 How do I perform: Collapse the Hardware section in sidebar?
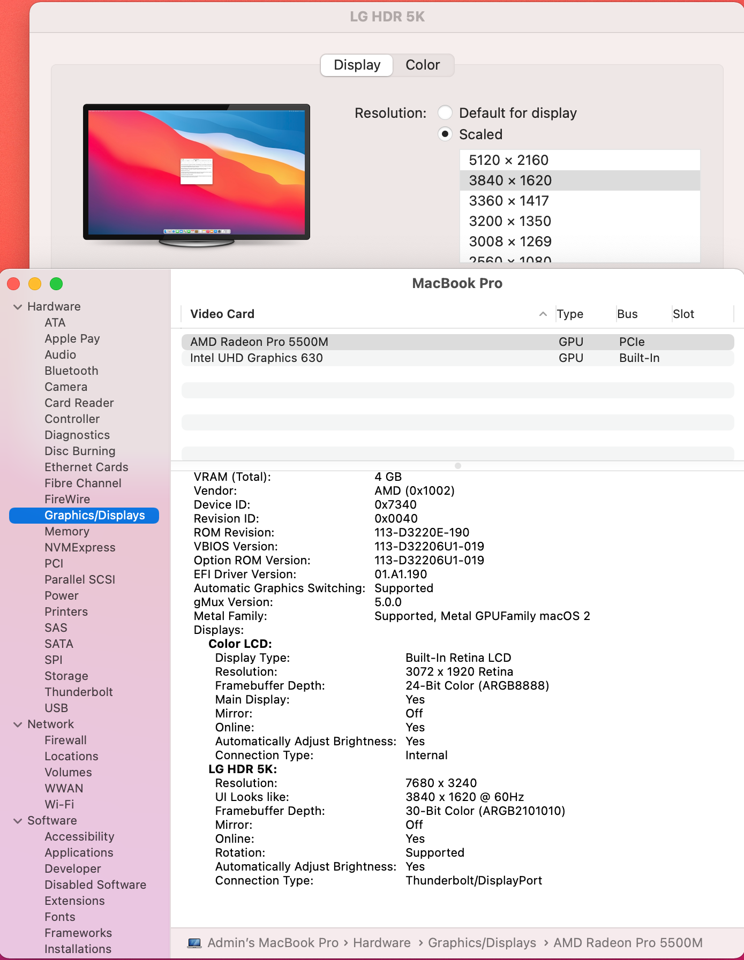tap(18, 307)
